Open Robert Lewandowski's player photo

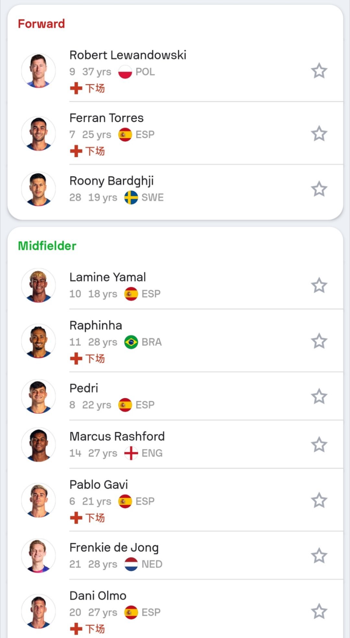(38, 71)
